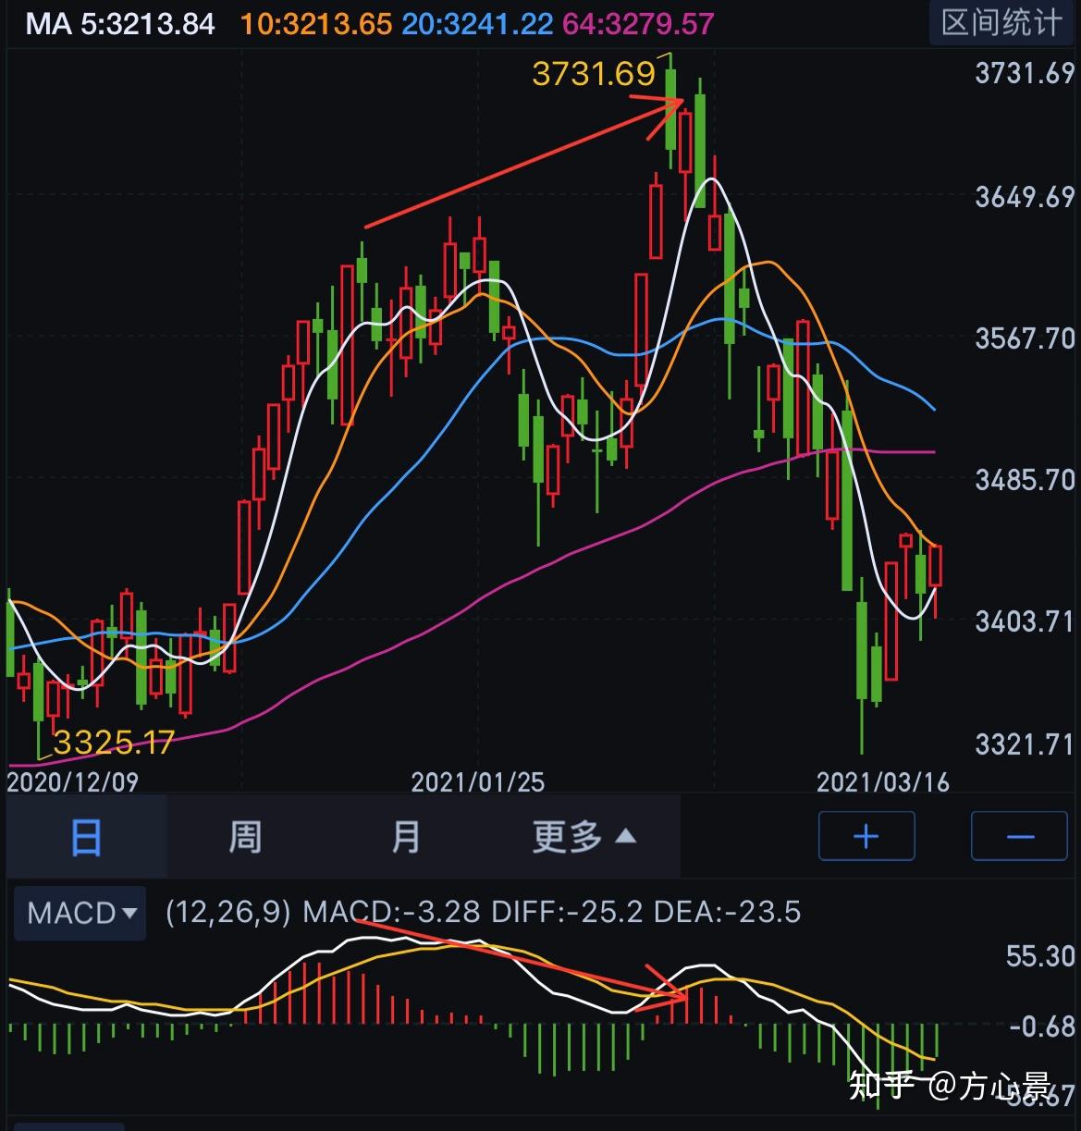Click the MACD (12,26,9) parameters text

[x=230, y=913]
